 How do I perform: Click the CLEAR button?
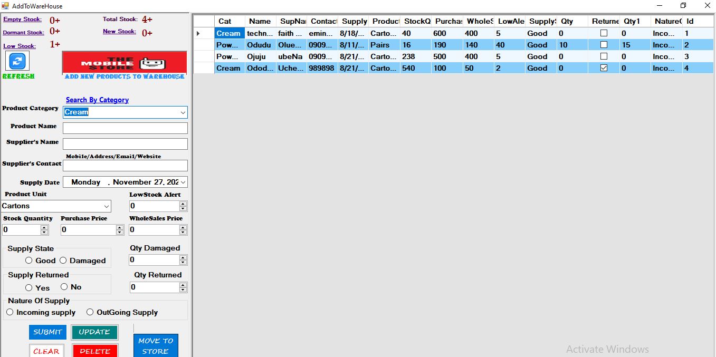[x=46, y=351]
